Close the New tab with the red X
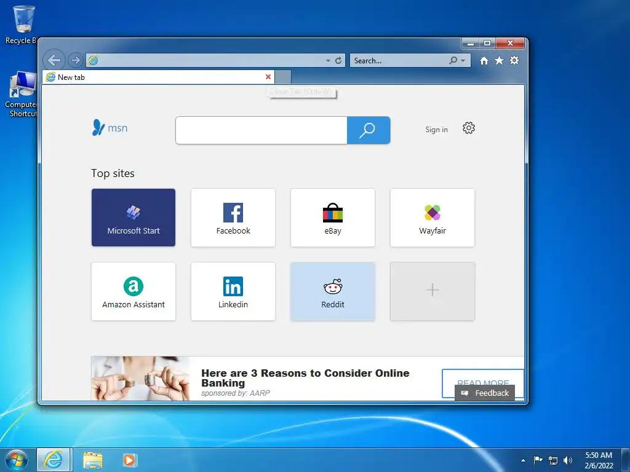Image resolution: width=630 pixels, height=472 pixels. pyautogui.click(x=268, y=77)
